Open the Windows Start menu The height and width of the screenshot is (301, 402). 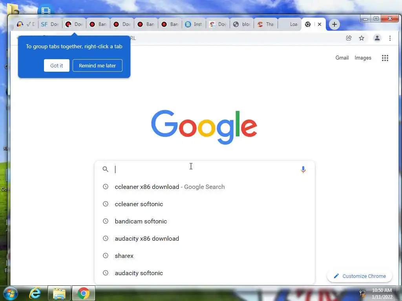point(10,293)
